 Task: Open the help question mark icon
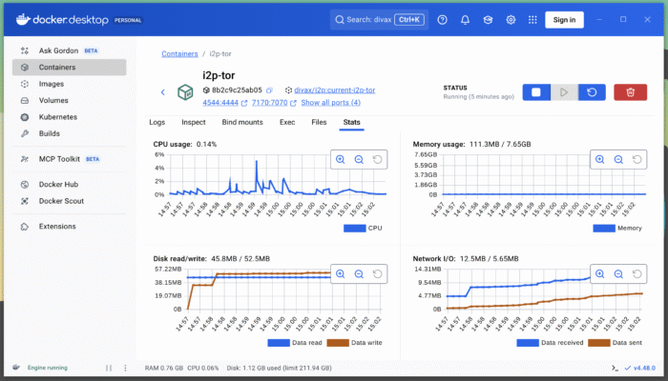(x=442, y=20)
